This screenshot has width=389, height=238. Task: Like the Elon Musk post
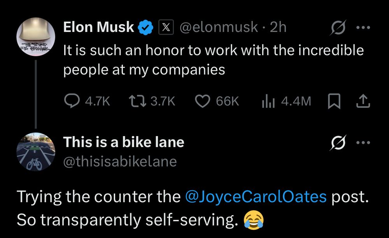click(202, 101)
